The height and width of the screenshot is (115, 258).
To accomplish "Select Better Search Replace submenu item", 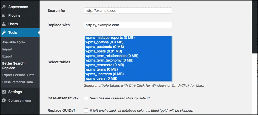I will [x=13, y=66].
